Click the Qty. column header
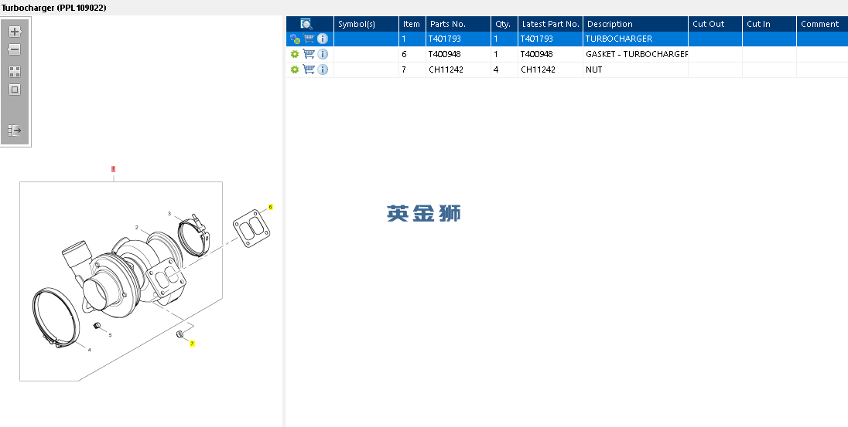This screenshot has height=427, width=848. [504, 24]
